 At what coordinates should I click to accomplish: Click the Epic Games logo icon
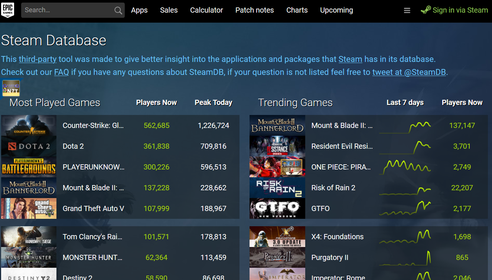pyautogui.click(x=8, y=10)
